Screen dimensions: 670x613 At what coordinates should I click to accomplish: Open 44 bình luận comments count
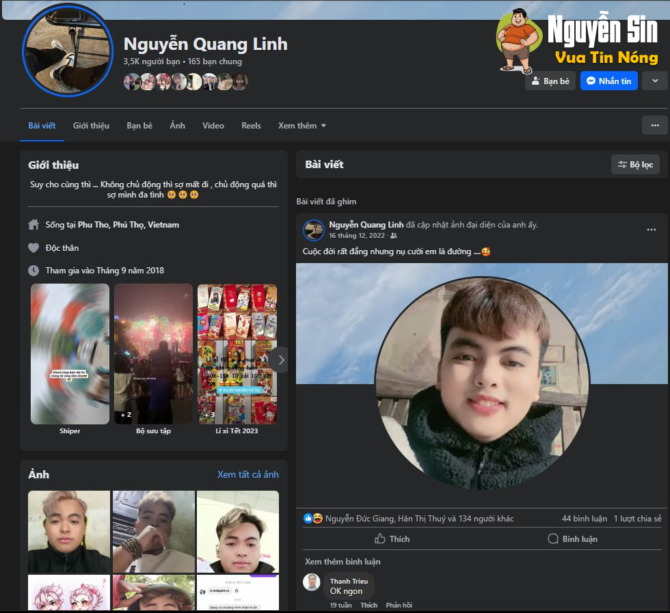click(x=580, y=519)
